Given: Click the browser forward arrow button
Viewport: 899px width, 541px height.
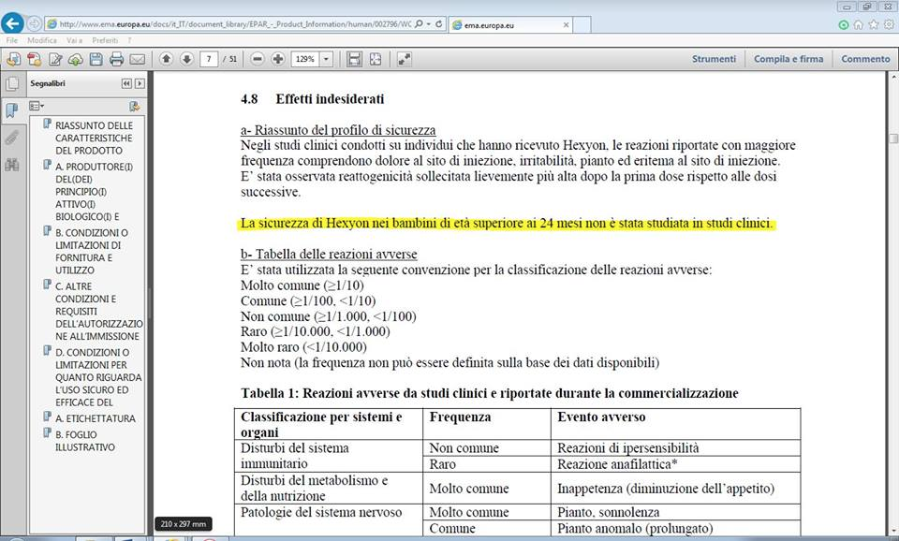Looking at the screenshot, I should click(35, 24).
